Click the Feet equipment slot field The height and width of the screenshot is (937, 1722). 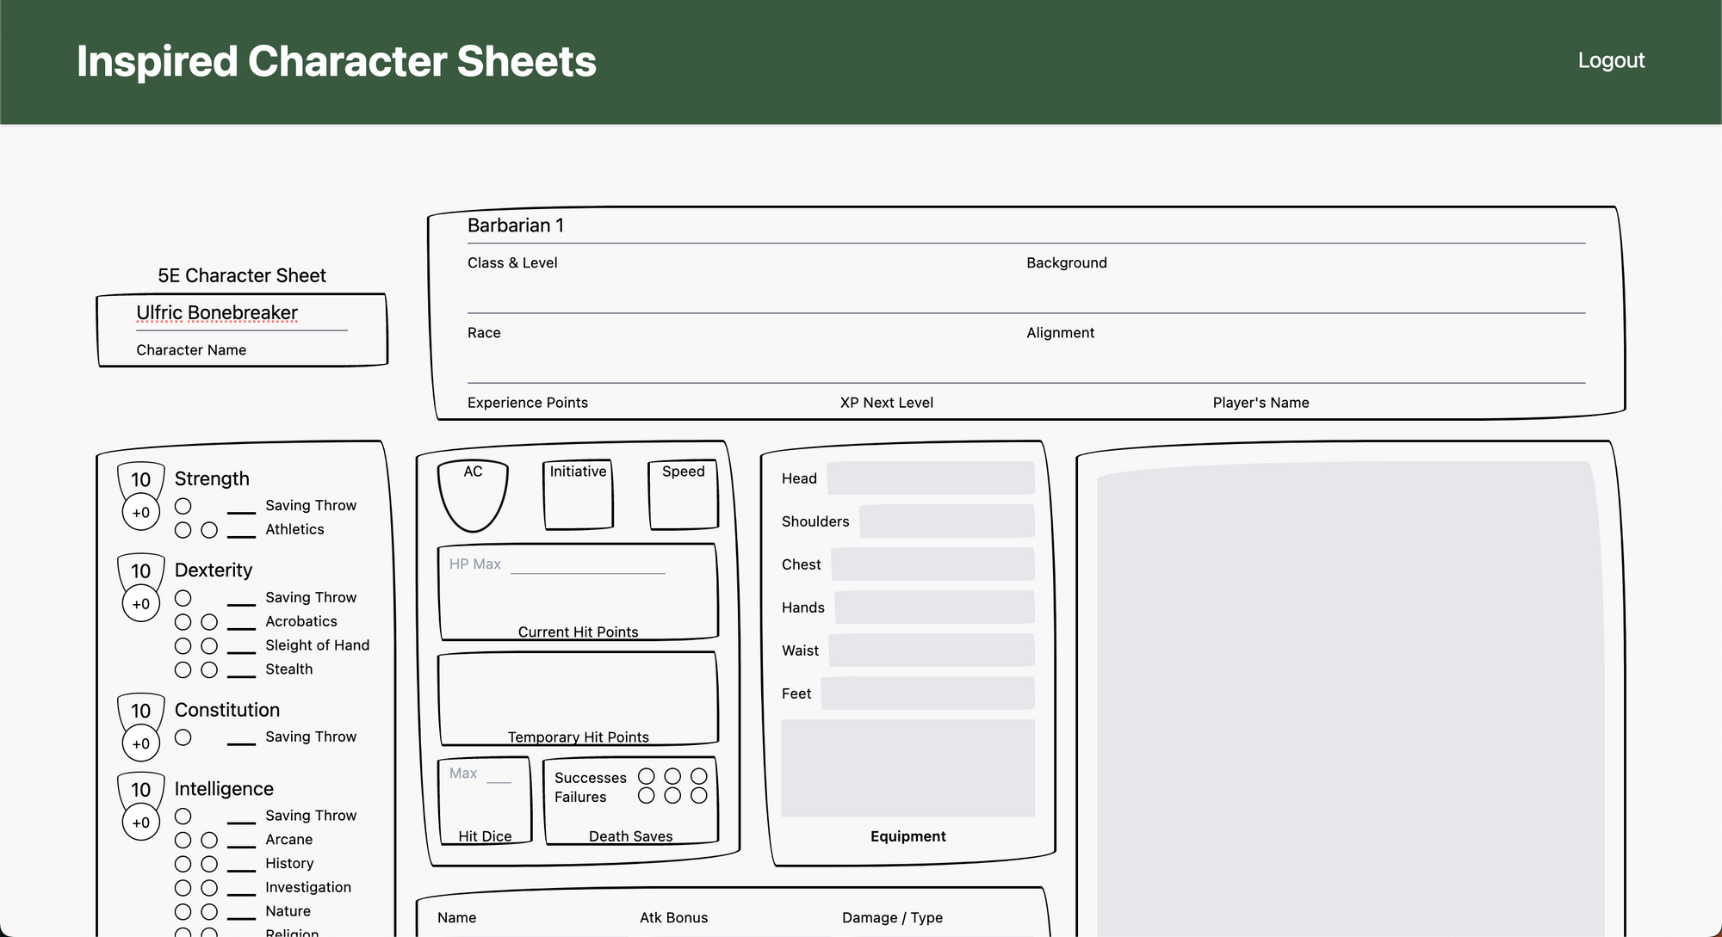click(x=927, y=694)
